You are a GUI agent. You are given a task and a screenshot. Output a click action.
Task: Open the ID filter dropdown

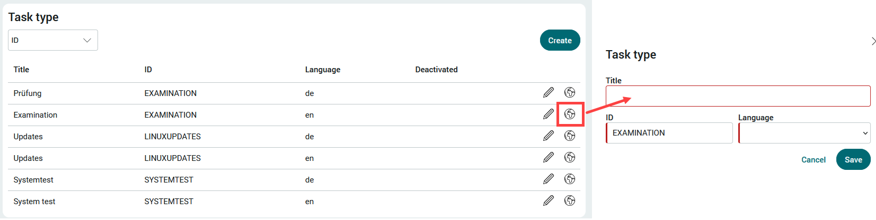(x=53, y=40)
